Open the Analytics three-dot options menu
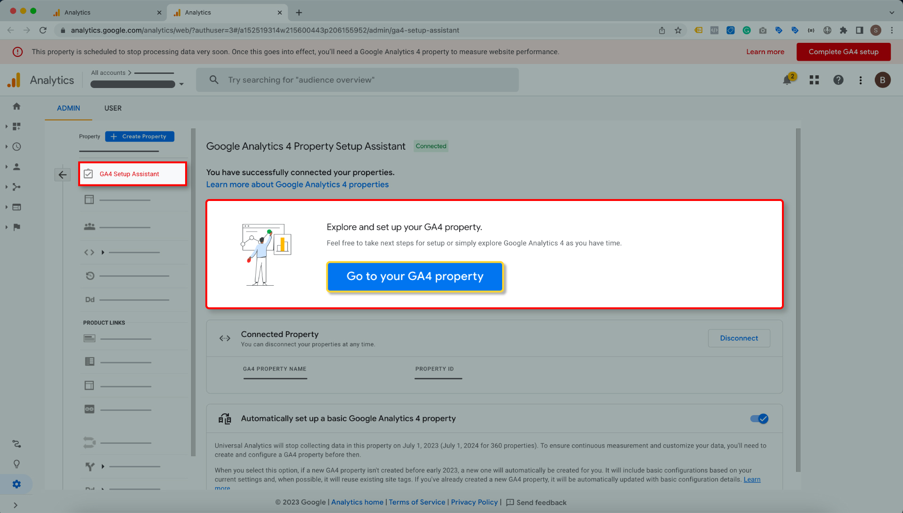Viewport: 903px width, 513px height. pyautogui.click(x=860, y=80)
